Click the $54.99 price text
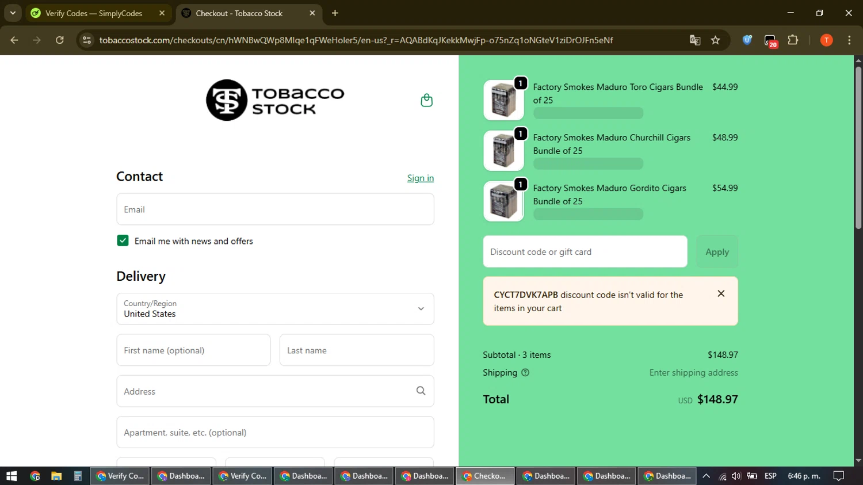The width and height of the screenshot is (863, 485). click(725, 188)
